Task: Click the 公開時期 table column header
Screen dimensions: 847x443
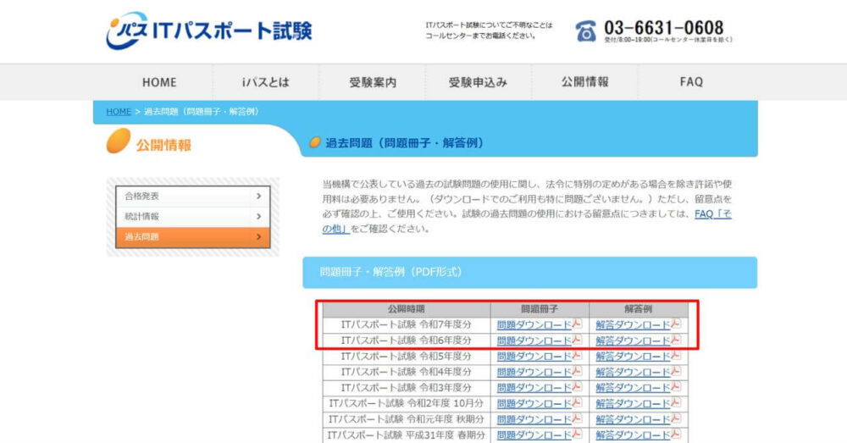Action: click(407, 309)
